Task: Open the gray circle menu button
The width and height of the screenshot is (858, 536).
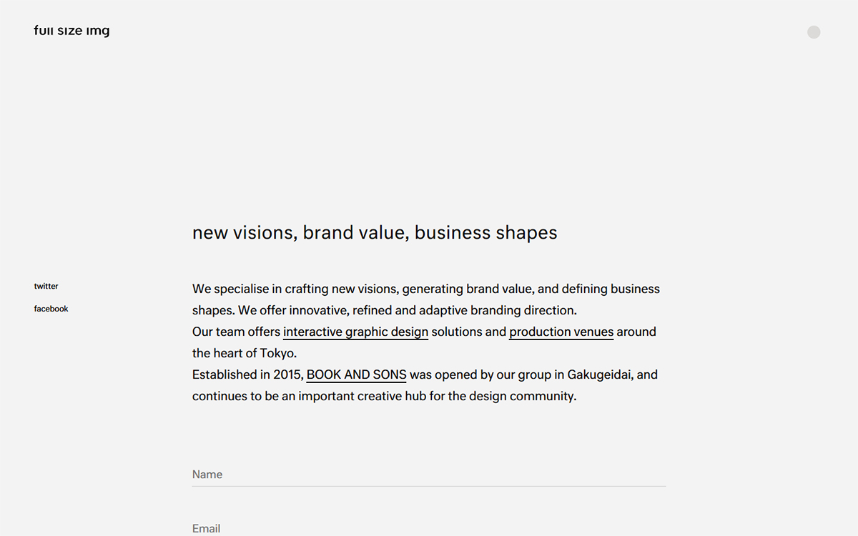Action: tap(814, 32)
